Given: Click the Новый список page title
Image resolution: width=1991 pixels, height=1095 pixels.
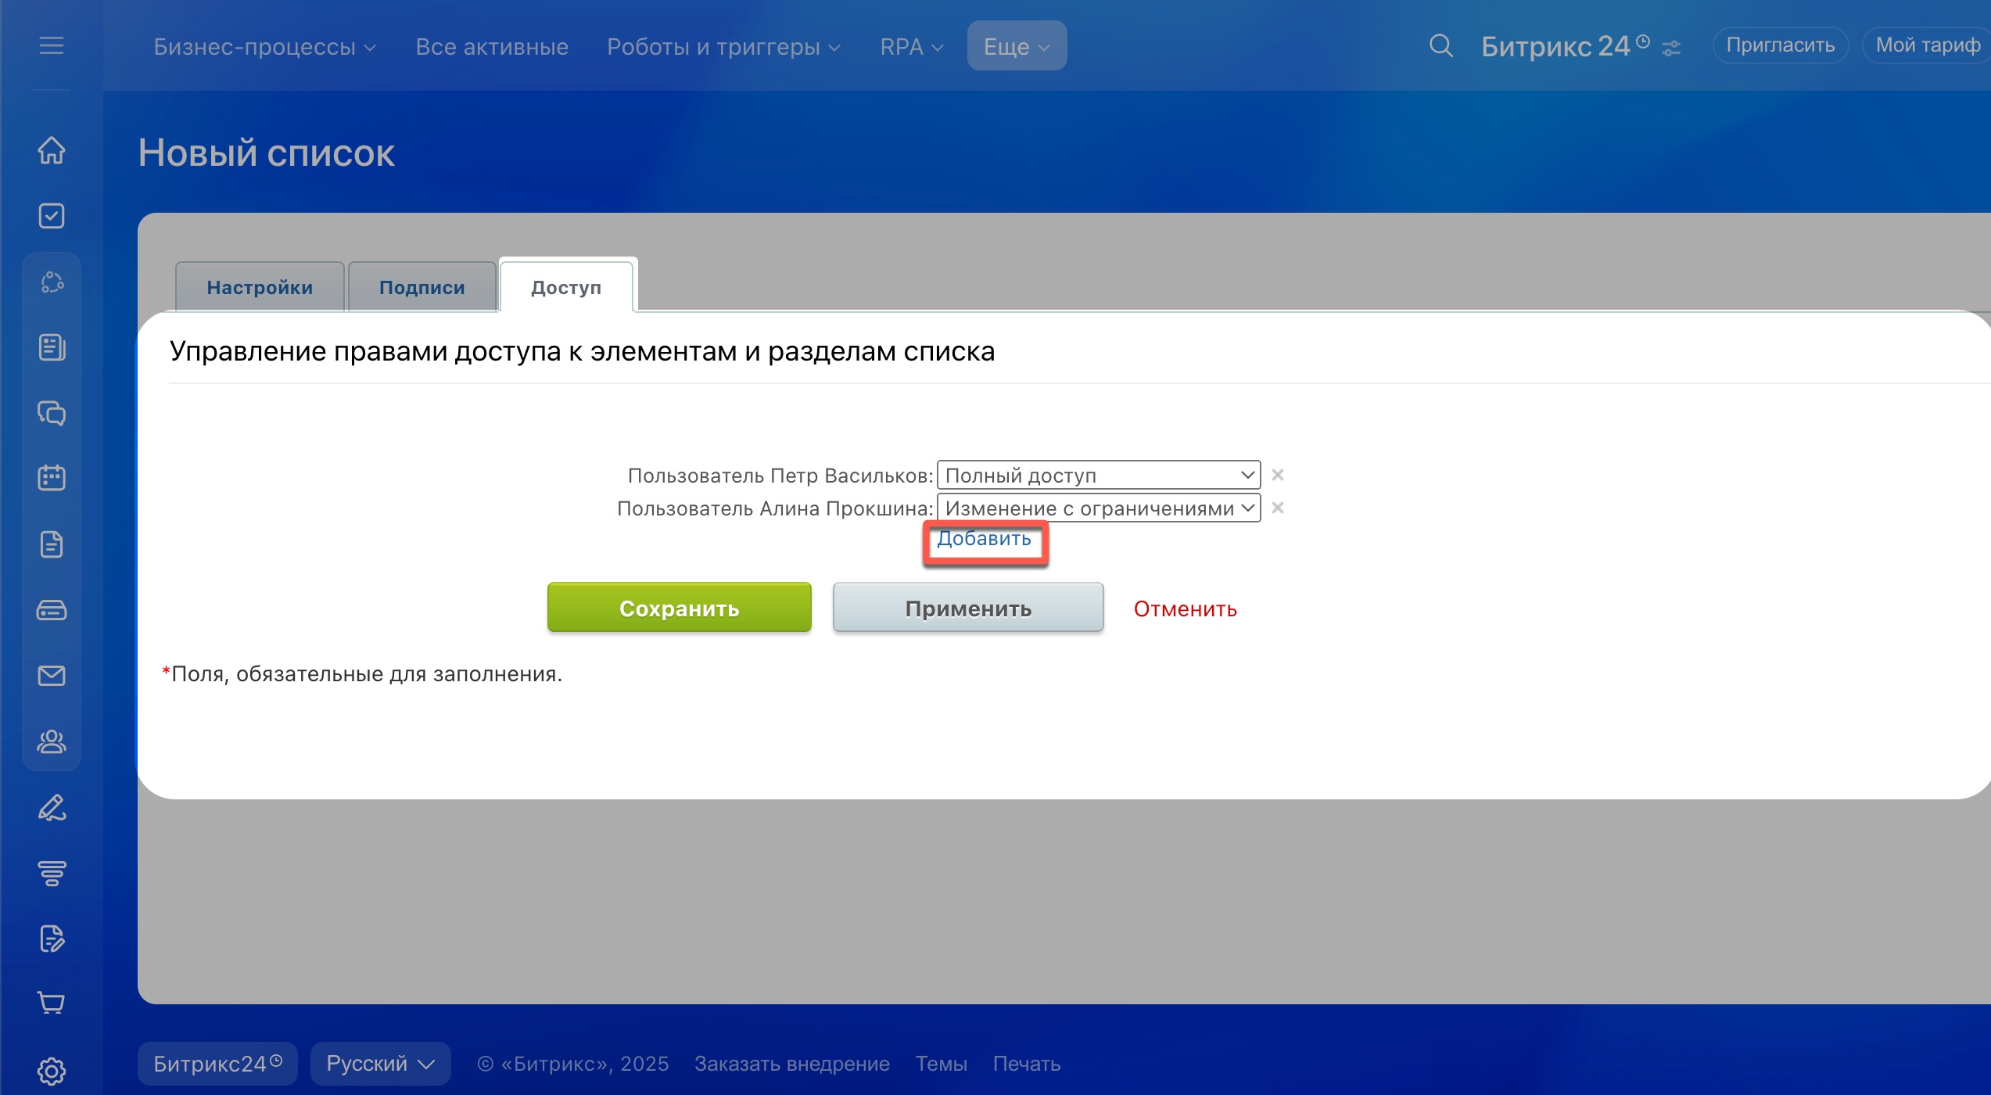Looking at the screenshot, I should [267, 153].
